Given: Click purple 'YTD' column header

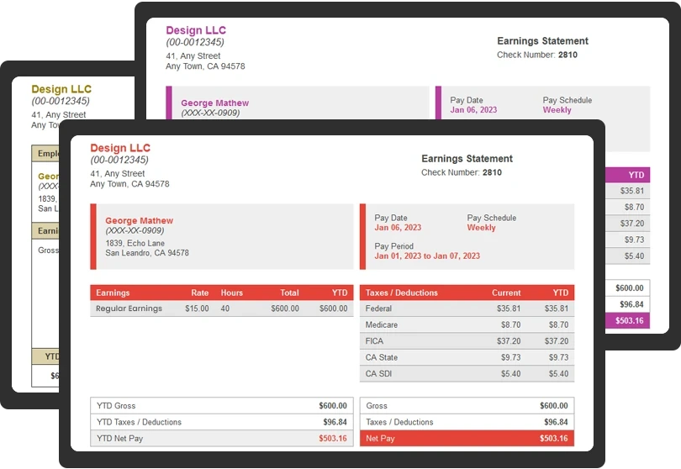Looking at the screenshot, I should coord(636,175).
